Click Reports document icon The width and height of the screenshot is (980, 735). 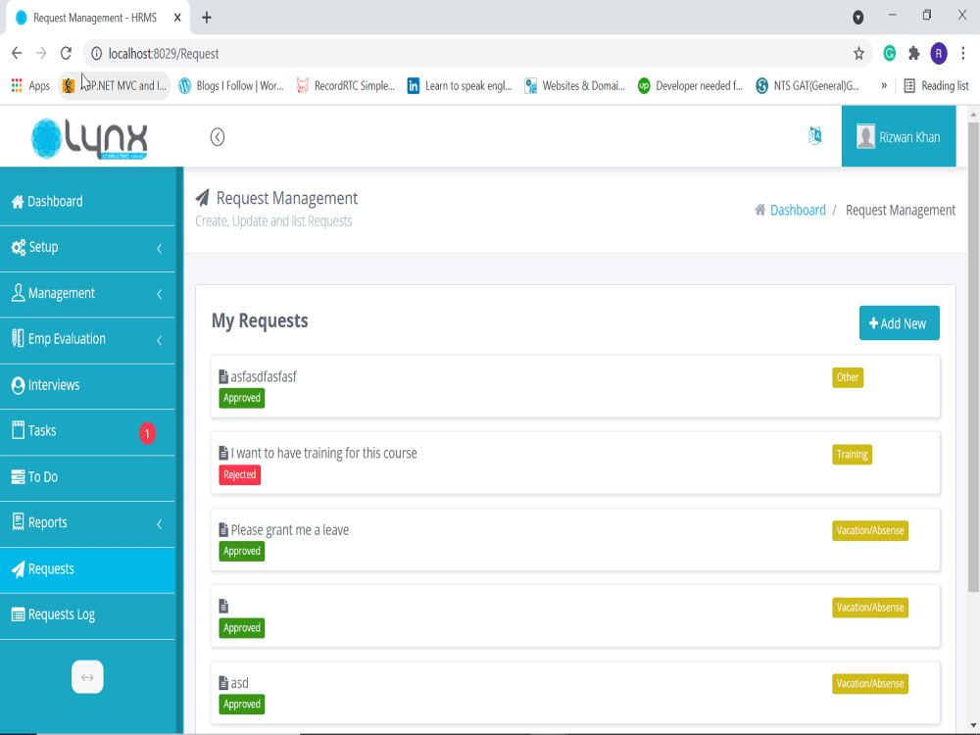(x=18, y=522)
